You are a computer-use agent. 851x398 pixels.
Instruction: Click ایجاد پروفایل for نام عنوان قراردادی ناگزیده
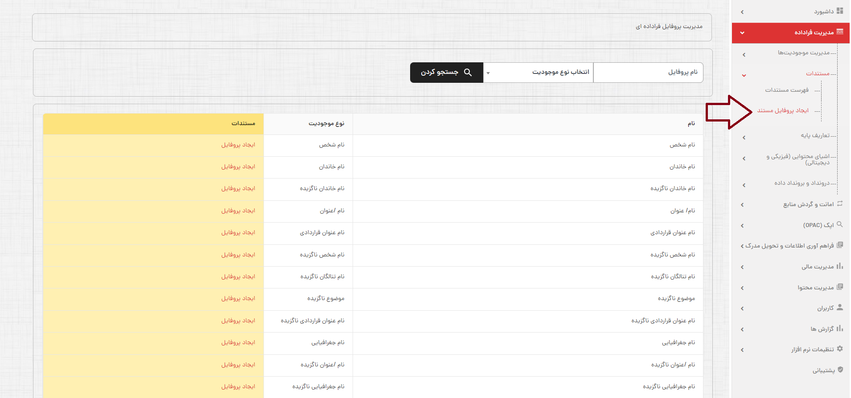238,321
